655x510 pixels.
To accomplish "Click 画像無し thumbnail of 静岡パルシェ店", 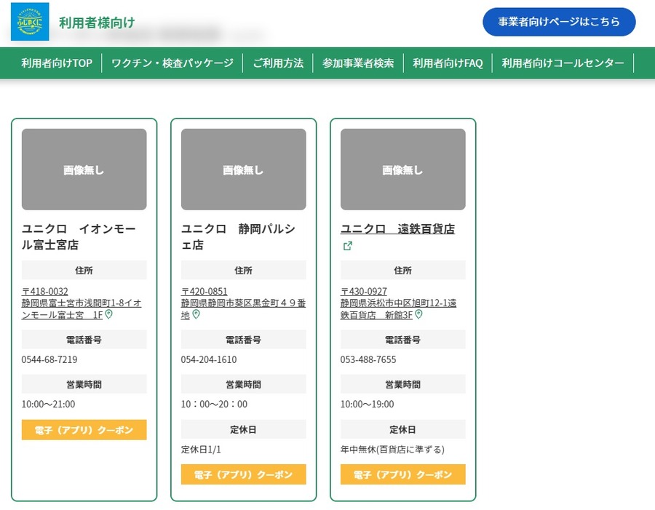I will (244, 170).
